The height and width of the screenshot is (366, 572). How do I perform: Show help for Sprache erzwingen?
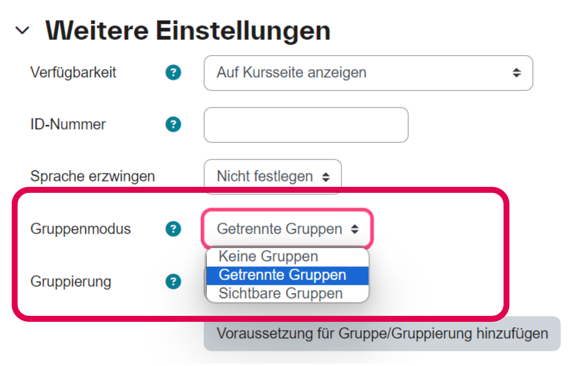pyautogui.click(x=173, y=176)
